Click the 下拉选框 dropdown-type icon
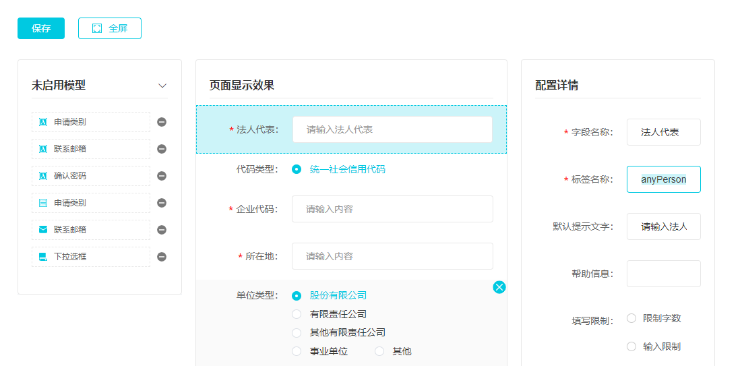 43,257
